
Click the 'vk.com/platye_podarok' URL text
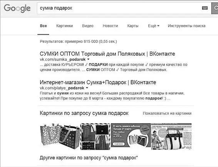pyautogui.click(x=62, y=88)
